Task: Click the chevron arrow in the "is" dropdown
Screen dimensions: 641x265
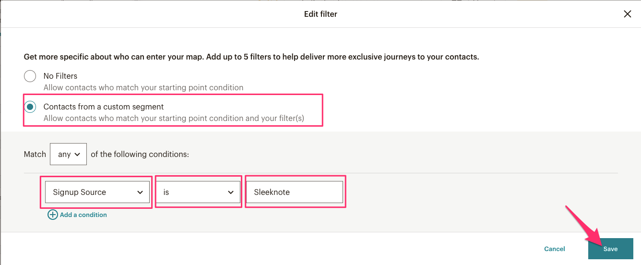Action: point(230,193)
